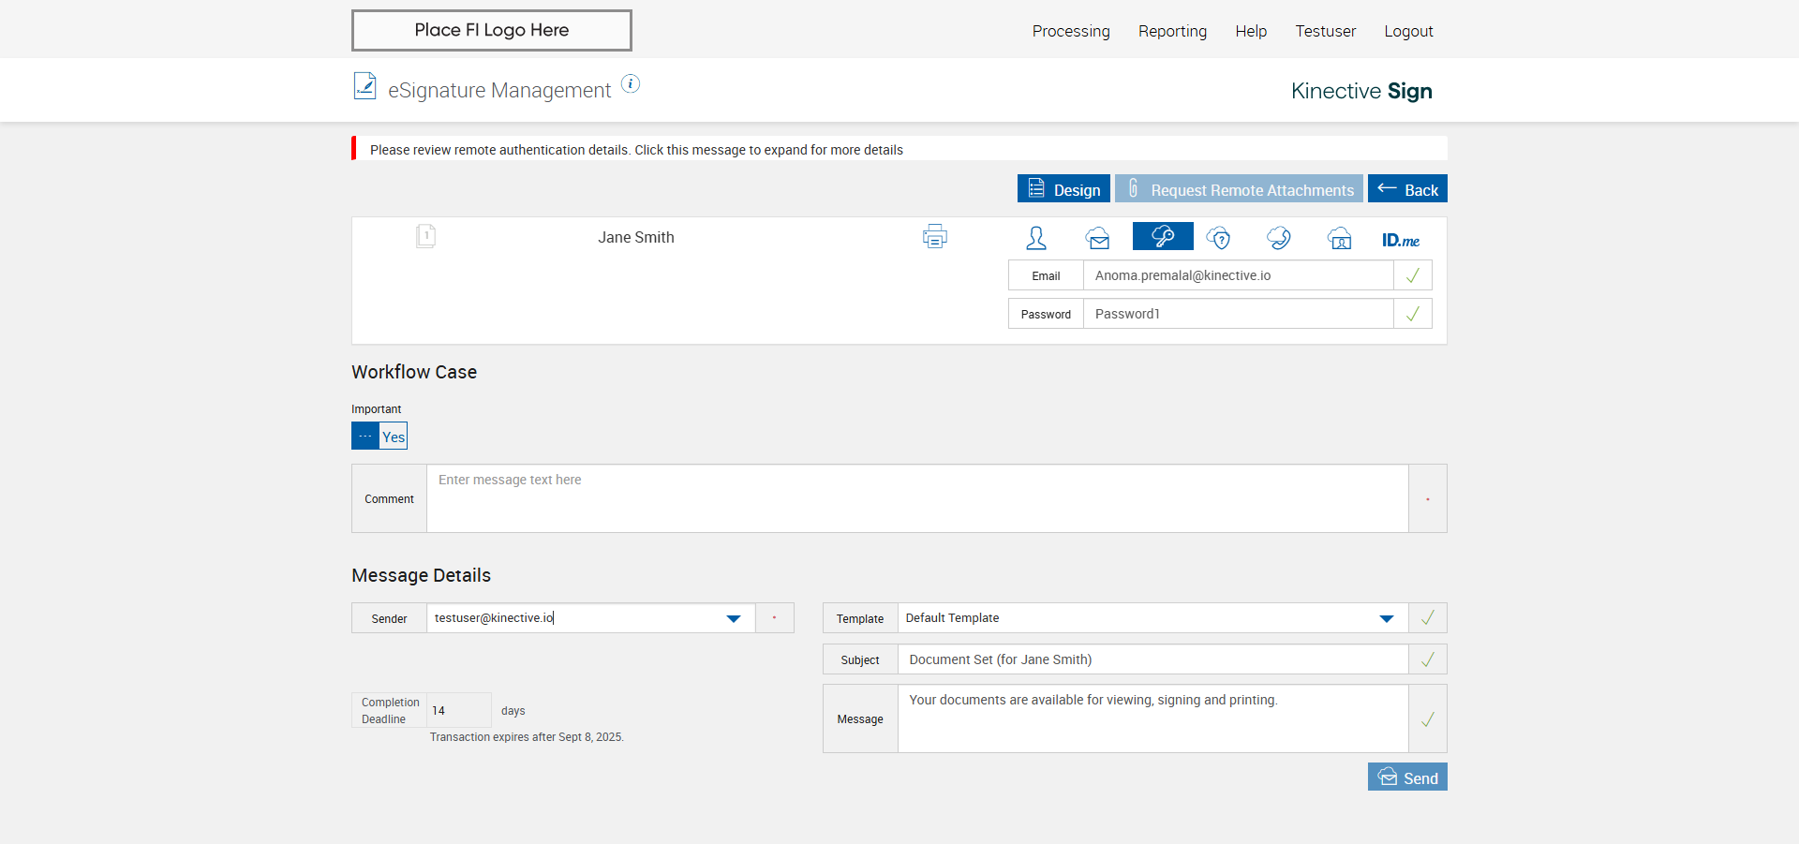Select the cloud phone authentication icon

click(x=1279, y=238)
